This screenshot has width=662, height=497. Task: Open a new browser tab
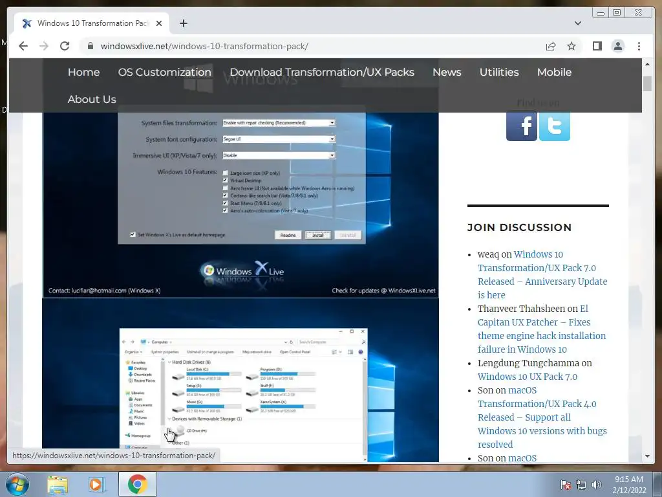tap(183, 23)
